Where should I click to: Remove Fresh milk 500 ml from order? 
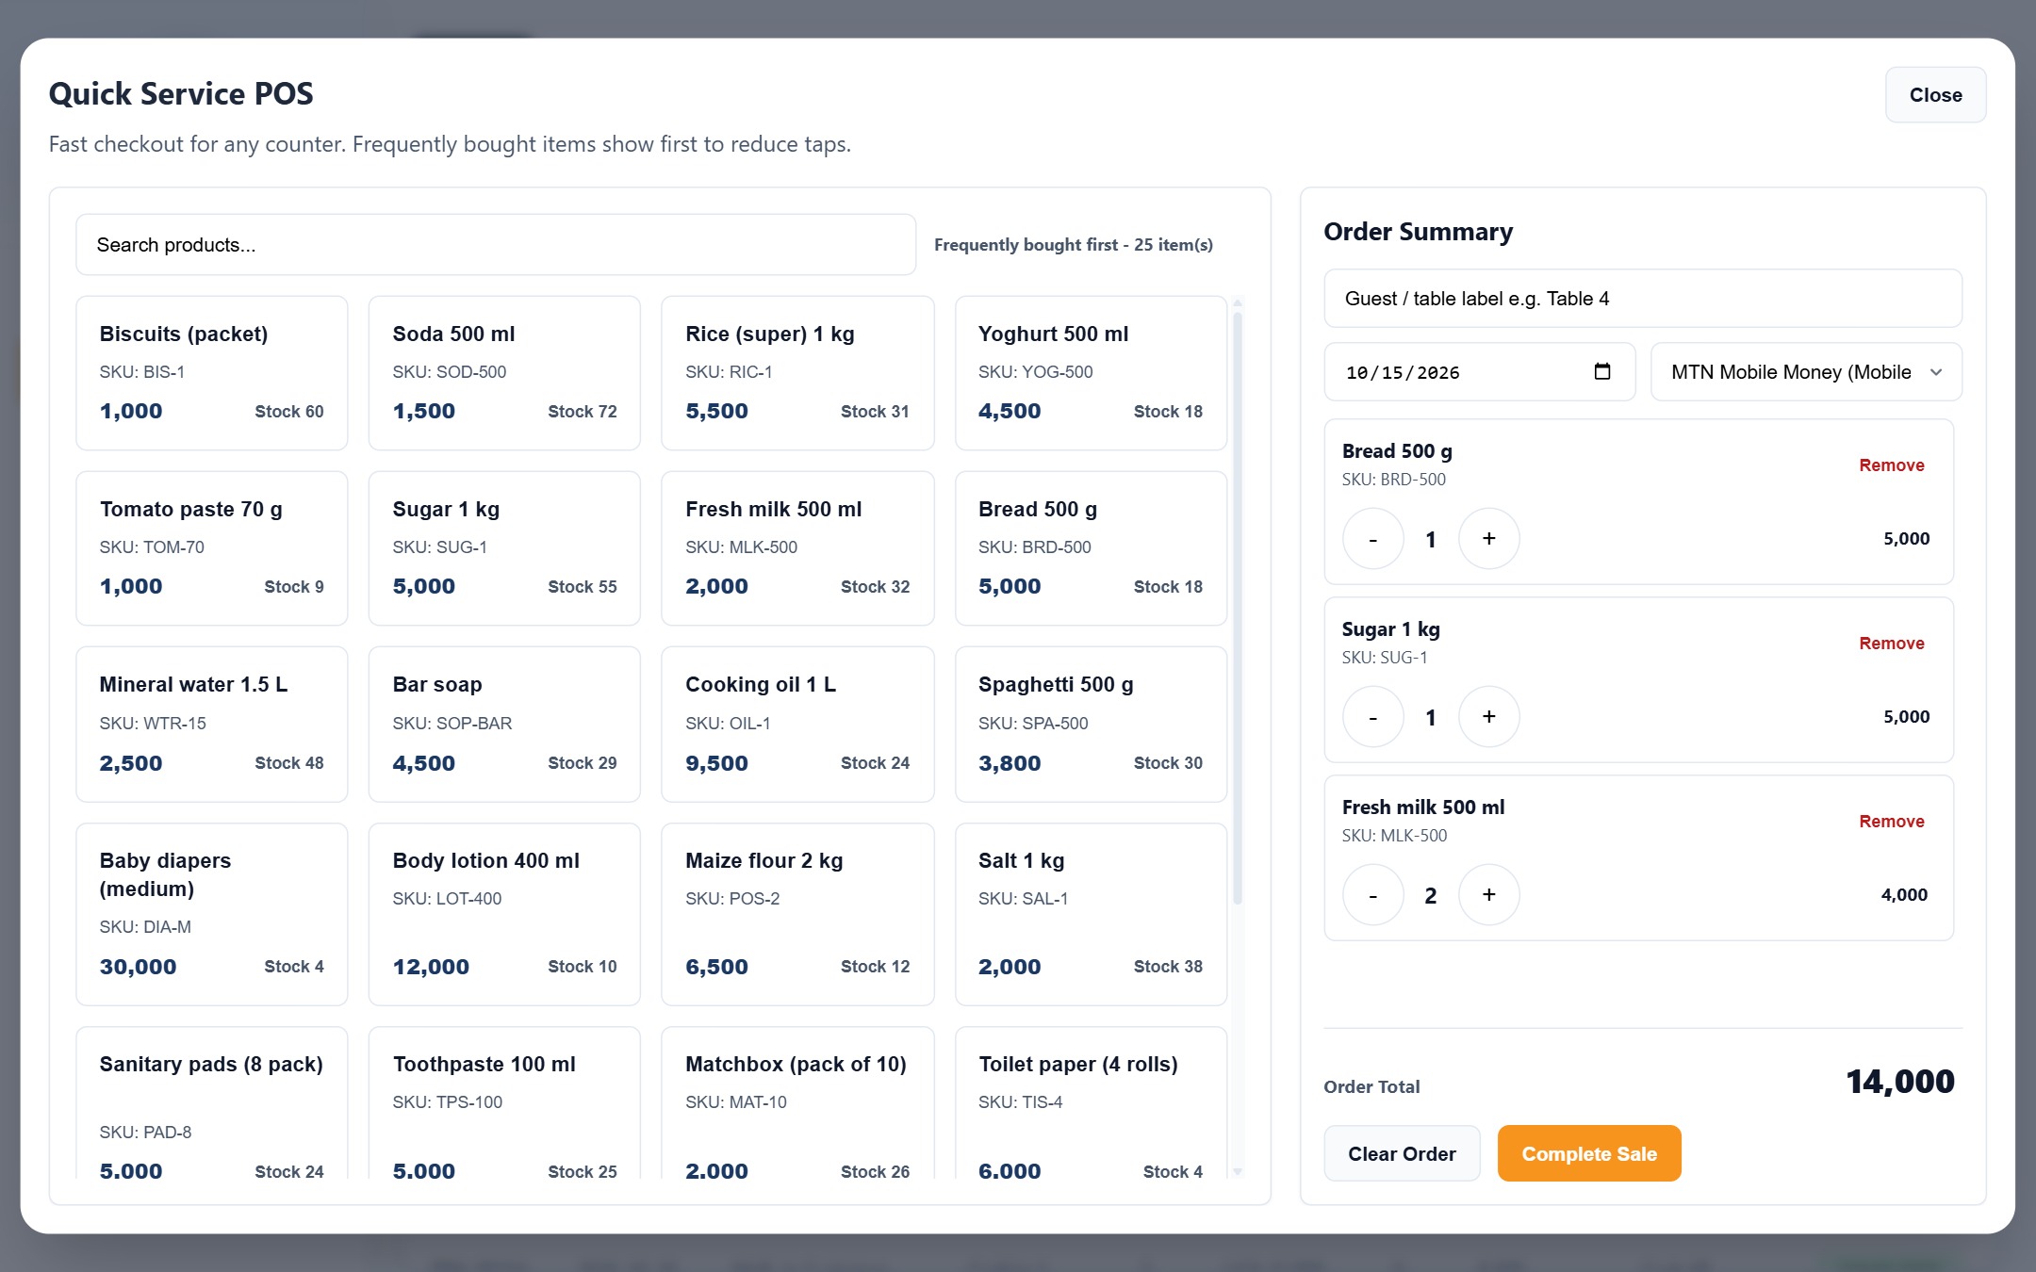click(x=1891, y=822)
